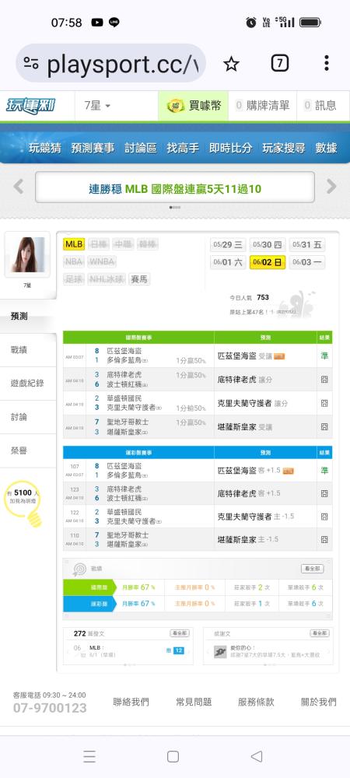Open 聯絡我們 footer link

pyautogui.click(x=131, y=702)
